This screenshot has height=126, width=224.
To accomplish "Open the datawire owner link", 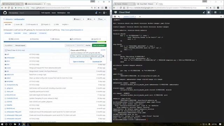I will pyautogui.click(x=9, y=19).
